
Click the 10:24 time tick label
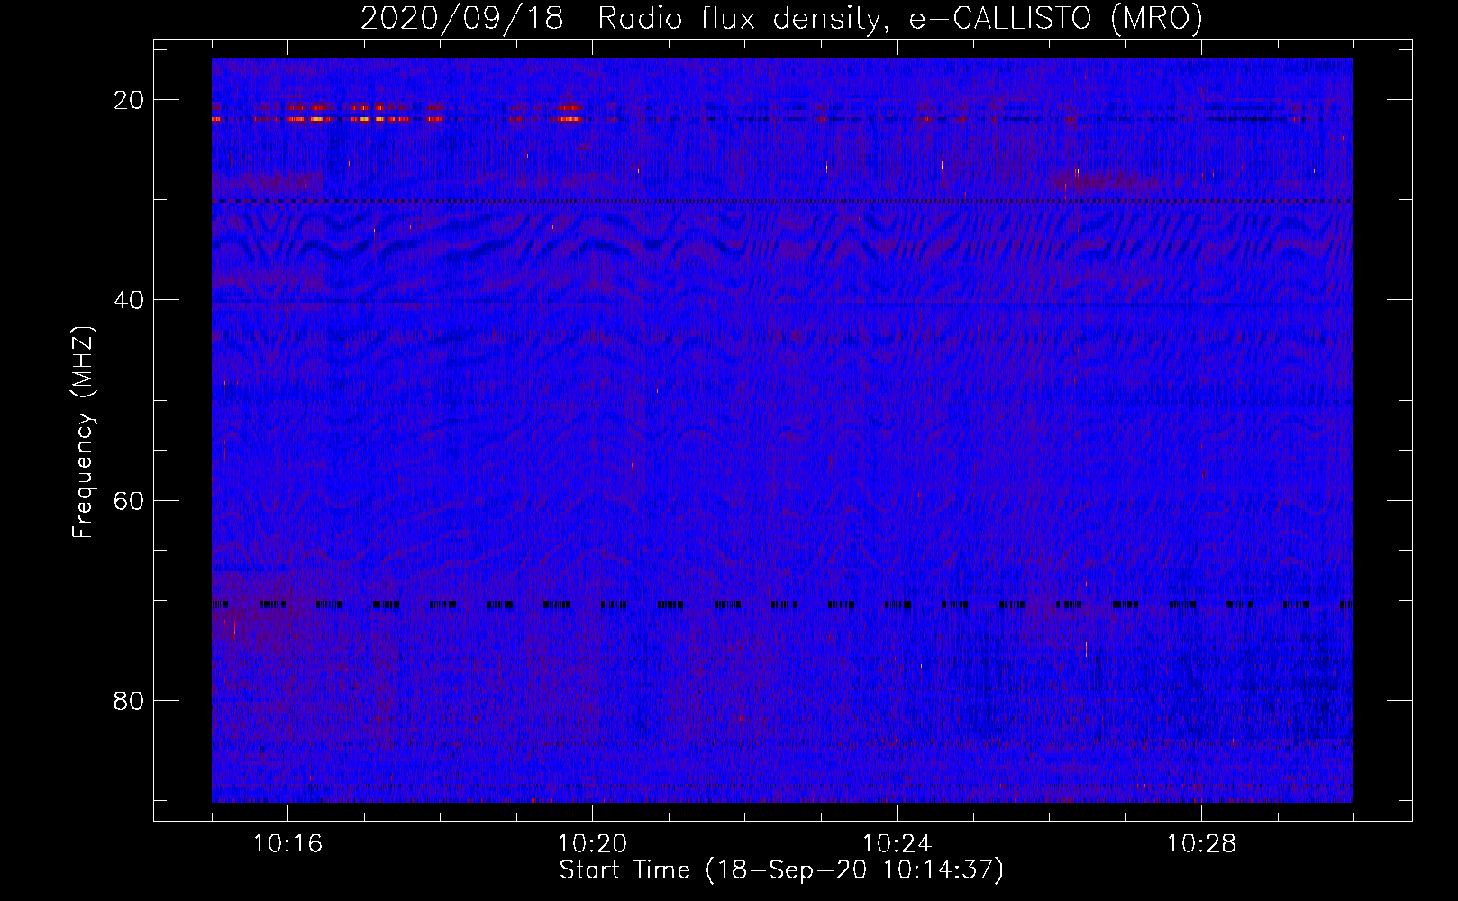[x=897, y=844]
